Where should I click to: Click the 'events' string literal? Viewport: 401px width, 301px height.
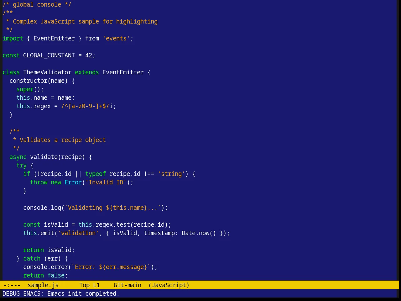[x=116, y=38]
